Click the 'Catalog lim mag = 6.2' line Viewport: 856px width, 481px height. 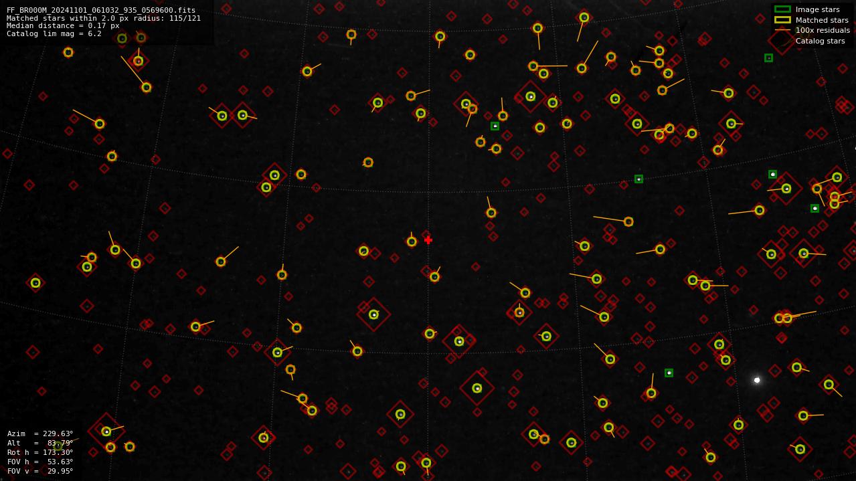(x=54, y=33)
